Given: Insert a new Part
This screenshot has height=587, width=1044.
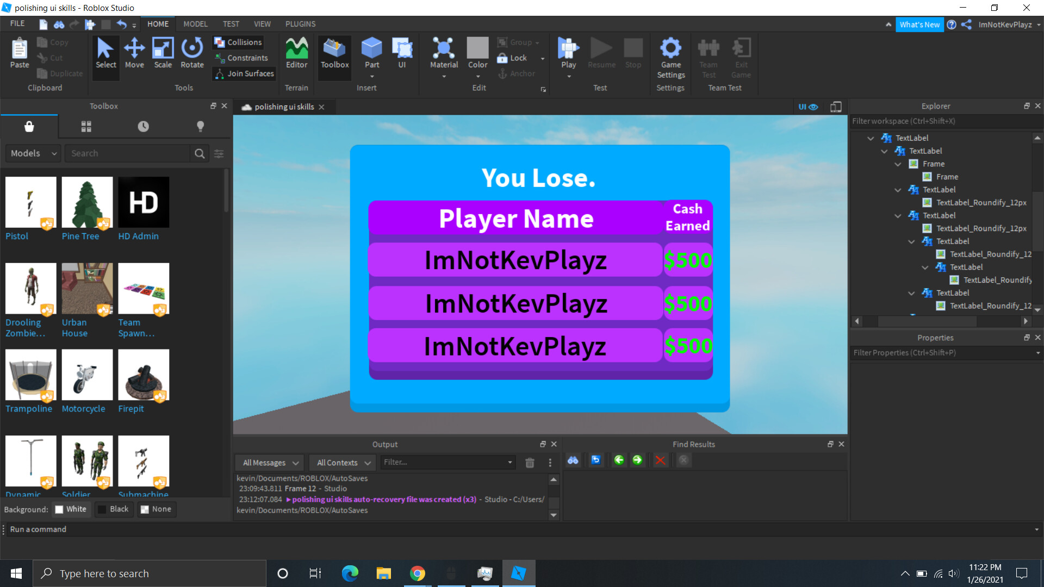Looking at the screenshot, I should [372, 49].
